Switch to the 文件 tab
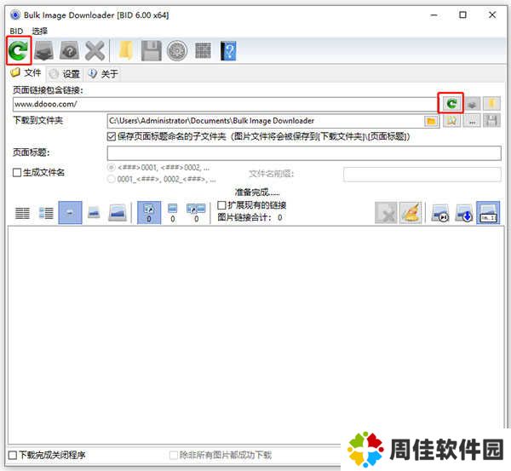Viewport: 511px width, 471px height. click(x=26, y=73)
